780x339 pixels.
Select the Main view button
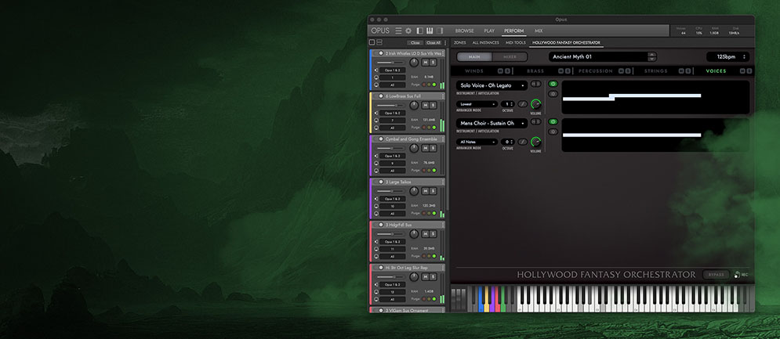474,56
